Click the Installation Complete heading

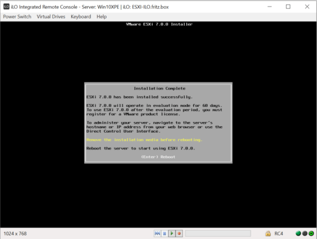tap(160, 88)
